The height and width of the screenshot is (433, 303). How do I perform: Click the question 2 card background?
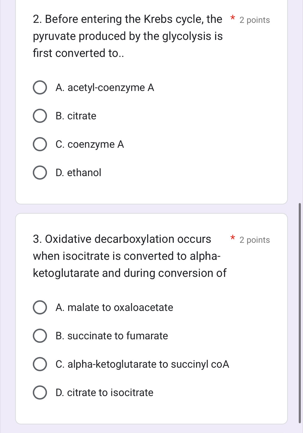click(195, 189)
